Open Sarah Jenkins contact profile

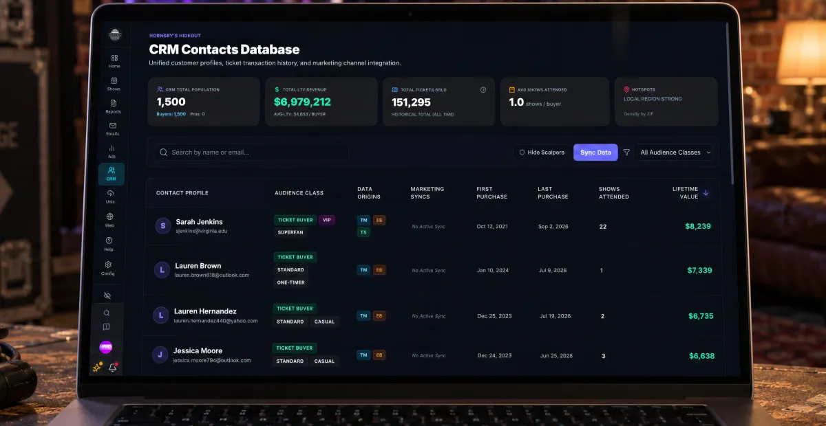tap(199, 222)
